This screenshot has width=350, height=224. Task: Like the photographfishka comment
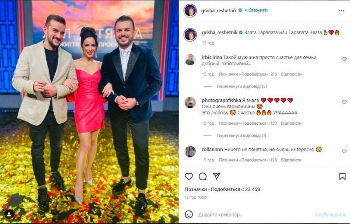[344, 102]
